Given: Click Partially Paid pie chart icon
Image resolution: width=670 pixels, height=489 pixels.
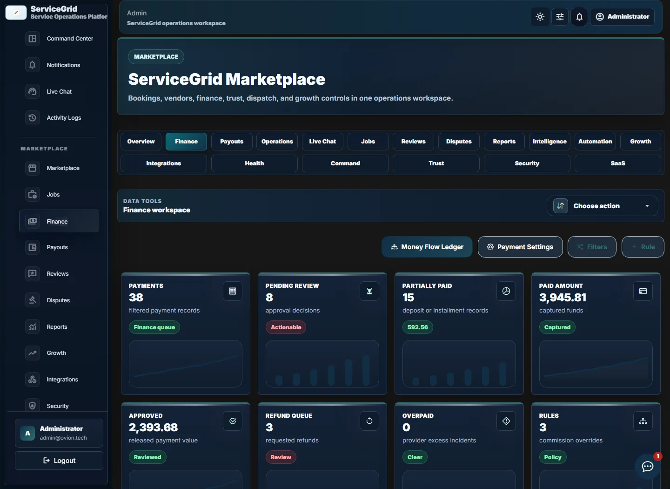Looking at the screenshot, I should 506,291.
